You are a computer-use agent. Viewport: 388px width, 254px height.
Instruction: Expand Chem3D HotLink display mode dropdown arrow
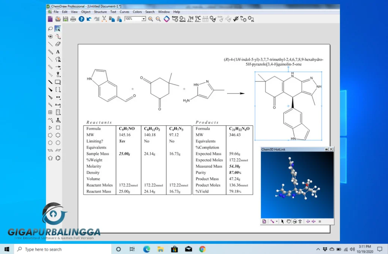(277, 221)
